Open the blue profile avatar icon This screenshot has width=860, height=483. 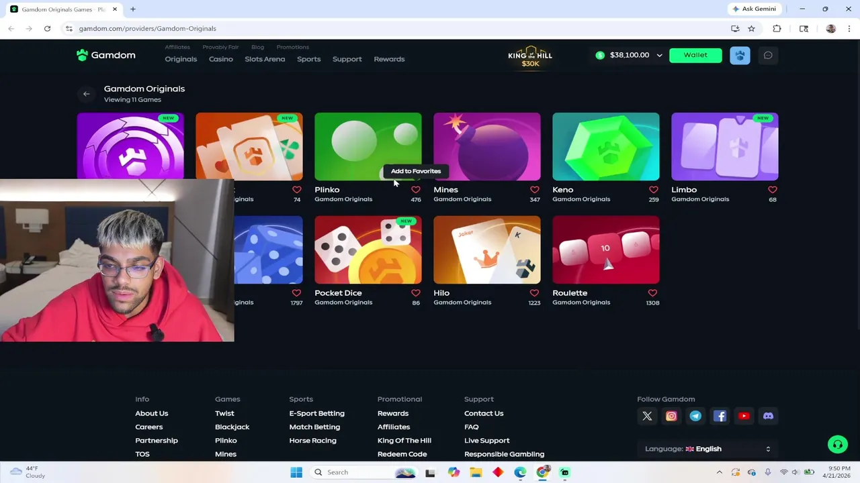(740, 55)
